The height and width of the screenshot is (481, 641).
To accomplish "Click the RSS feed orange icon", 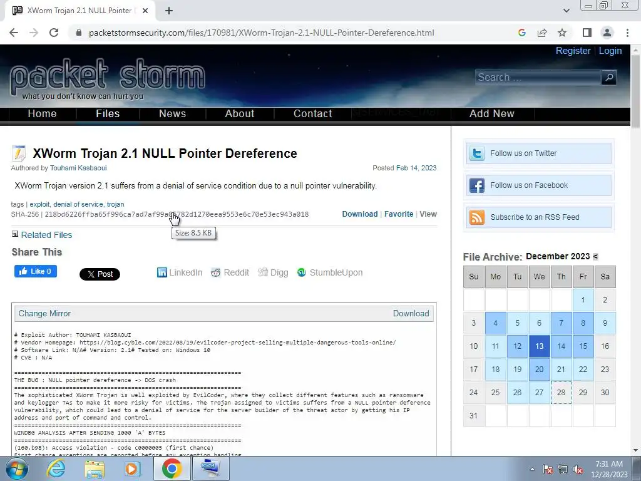I will pos(476,217).
